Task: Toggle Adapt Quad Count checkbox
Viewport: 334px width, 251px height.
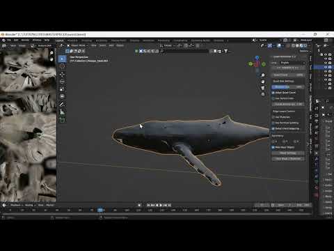Action: click(x=273, y=93)
